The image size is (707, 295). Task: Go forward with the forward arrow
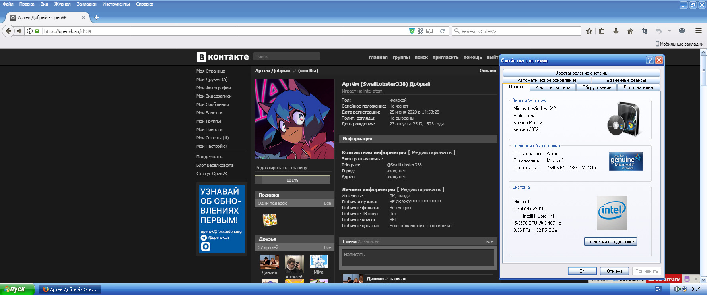19,31
